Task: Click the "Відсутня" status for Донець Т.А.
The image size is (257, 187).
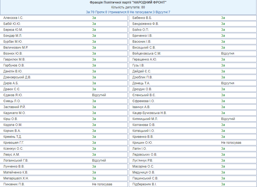Action: pyautogui.click(x=228, y=83)
